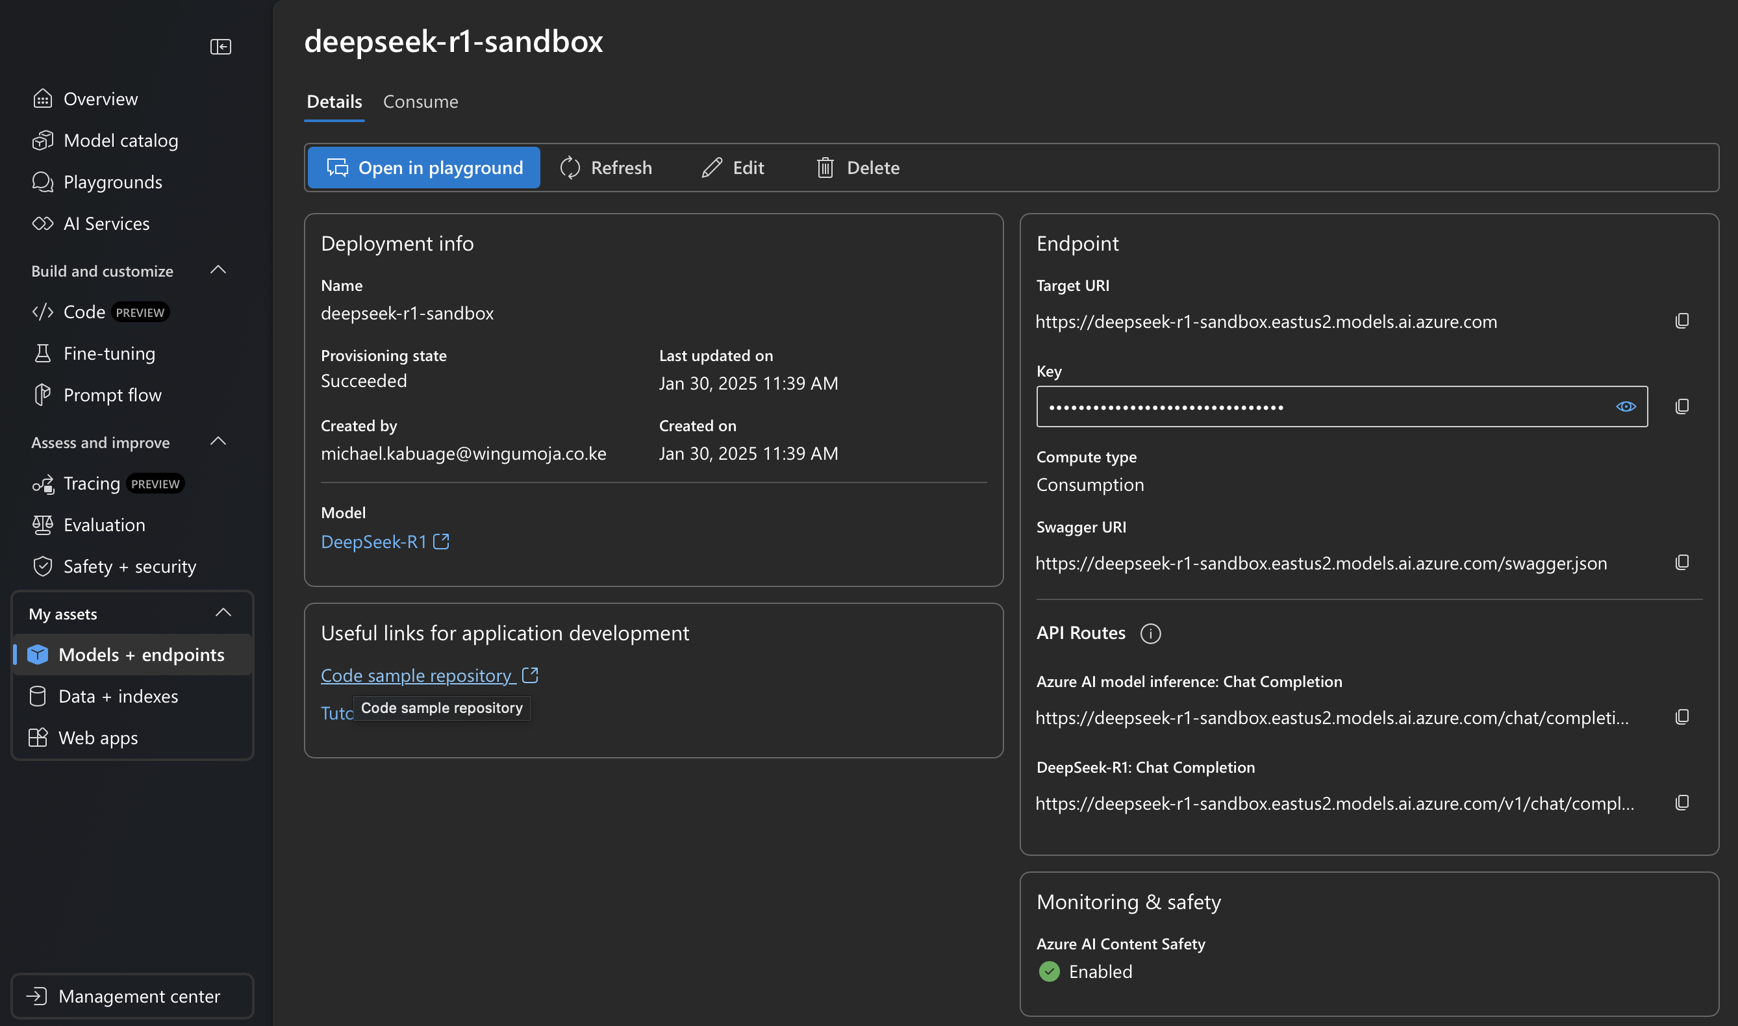
Task: Delete the deployment
Action: coord(858,168)
